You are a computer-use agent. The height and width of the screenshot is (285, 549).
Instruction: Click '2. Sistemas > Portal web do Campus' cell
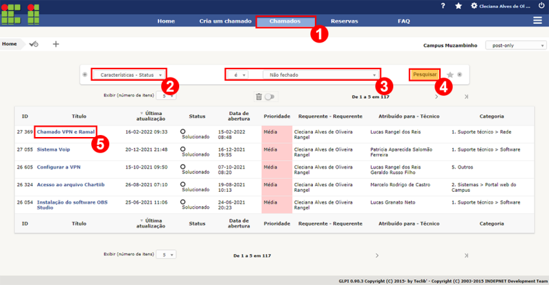484,188
